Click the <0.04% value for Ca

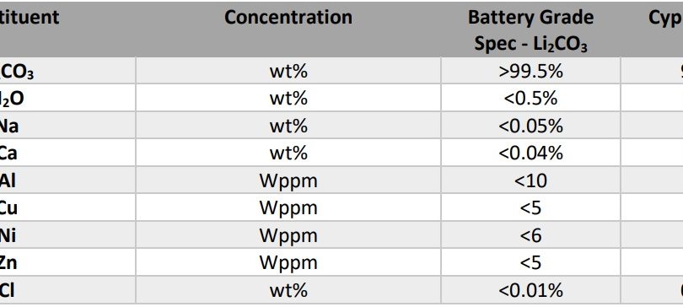coord(530,153)
